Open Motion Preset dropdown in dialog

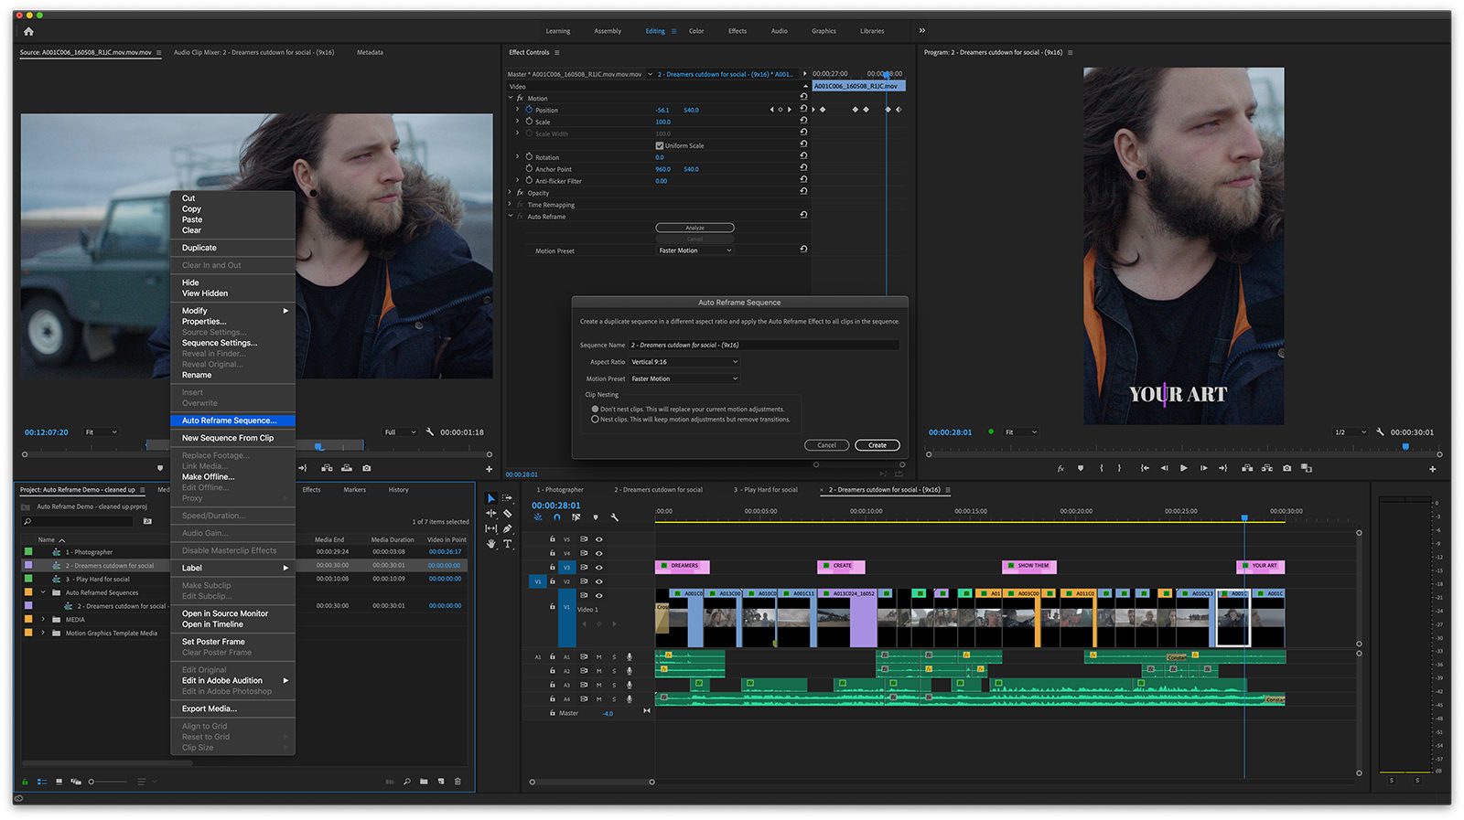tap(684, 378)
